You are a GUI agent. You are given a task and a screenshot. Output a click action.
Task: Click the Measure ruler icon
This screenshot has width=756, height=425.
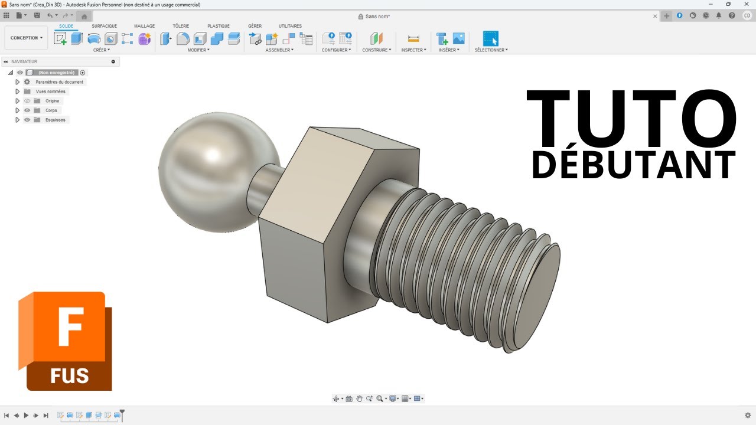pos(413,39)
